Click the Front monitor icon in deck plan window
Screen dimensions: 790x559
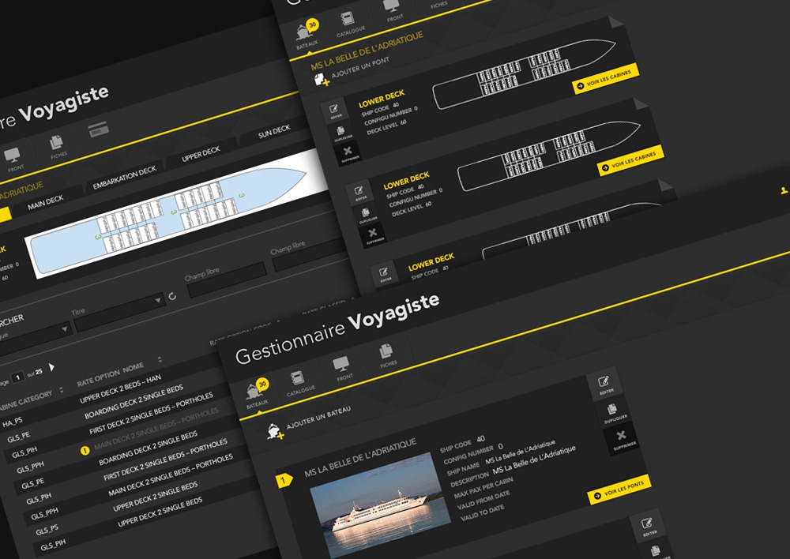[x=12, y=156]
